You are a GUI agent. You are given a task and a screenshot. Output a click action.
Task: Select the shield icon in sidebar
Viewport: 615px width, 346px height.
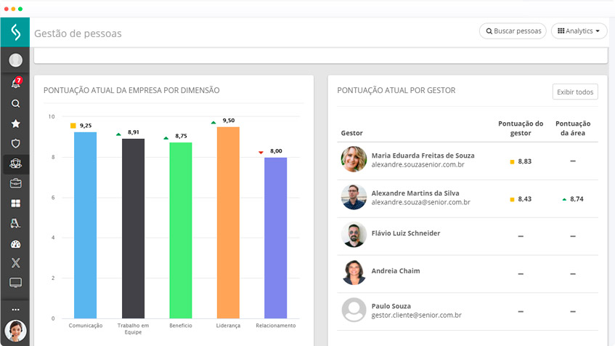tap(15, 144)
